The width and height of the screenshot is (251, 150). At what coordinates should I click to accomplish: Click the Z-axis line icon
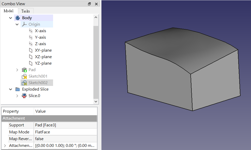pos(31,44)
